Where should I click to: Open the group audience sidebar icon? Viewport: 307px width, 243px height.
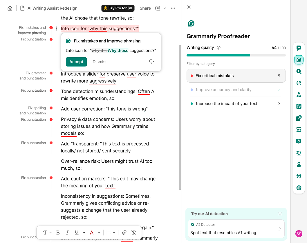point(299,130)
